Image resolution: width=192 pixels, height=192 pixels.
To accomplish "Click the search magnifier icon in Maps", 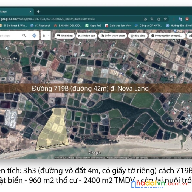I will tap(24, 36).
